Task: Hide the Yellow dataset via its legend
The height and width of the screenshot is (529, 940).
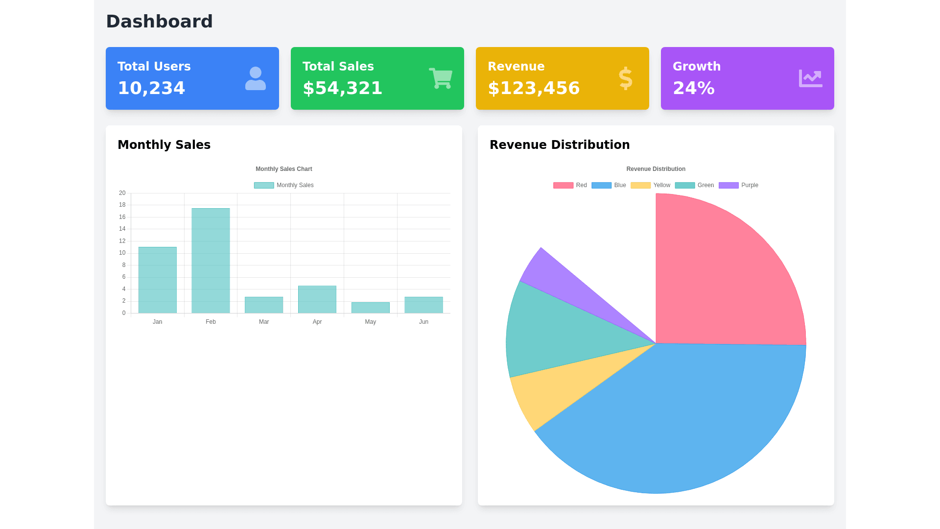Action: 650,185
